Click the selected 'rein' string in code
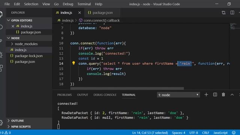Image resolution: width=240 pixels, height=135 pixels. (184, 63)
